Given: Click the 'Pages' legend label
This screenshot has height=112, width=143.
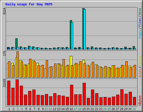Looking at the screenshot, I should pyautogui.click(x=140, y=34).
